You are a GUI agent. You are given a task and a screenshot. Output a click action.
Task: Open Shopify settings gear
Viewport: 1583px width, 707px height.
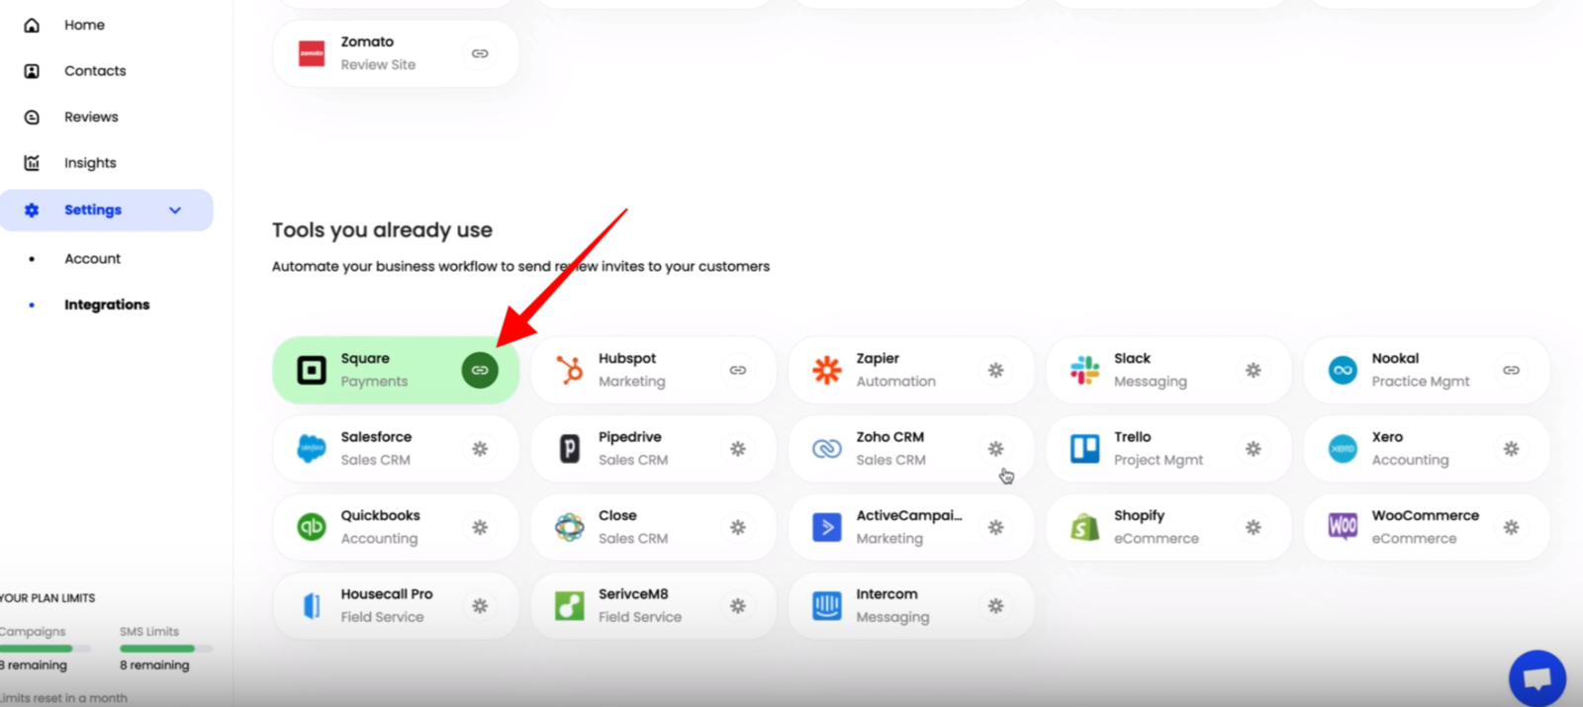1254,527
